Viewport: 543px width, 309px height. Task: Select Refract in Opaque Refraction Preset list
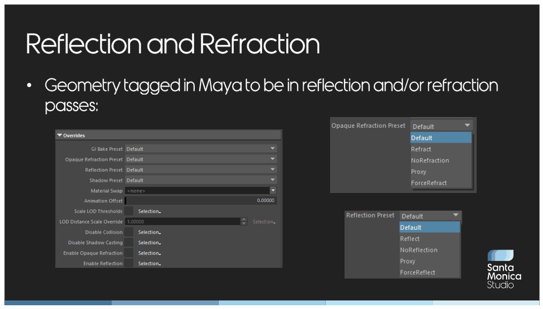pyautogui.click(x=441, y=149)
